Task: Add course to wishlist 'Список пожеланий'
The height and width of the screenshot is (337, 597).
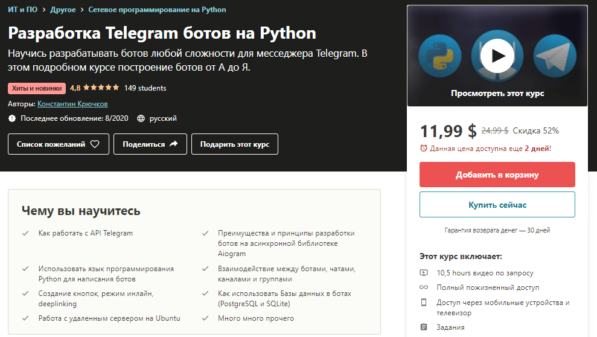Action: (x=59, y=144)
